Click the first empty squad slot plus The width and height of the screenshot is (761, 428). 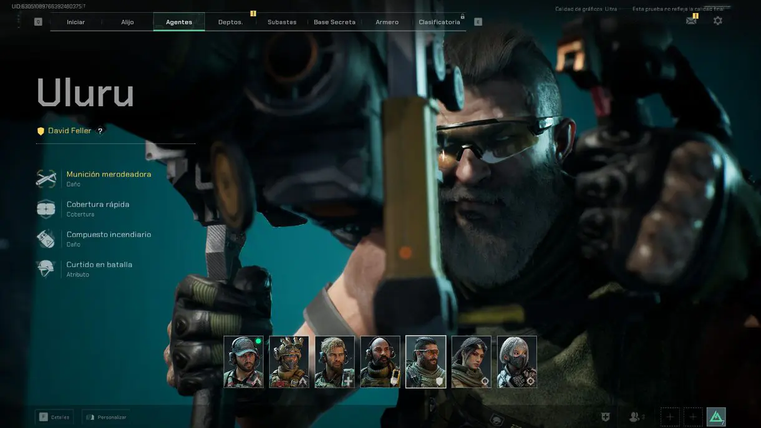[x=670, y=417]
